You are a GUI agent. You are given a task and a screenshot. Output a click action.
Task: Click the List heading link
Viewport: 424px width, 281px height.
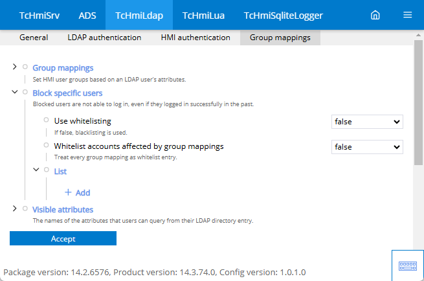click(x=60, y=171)
